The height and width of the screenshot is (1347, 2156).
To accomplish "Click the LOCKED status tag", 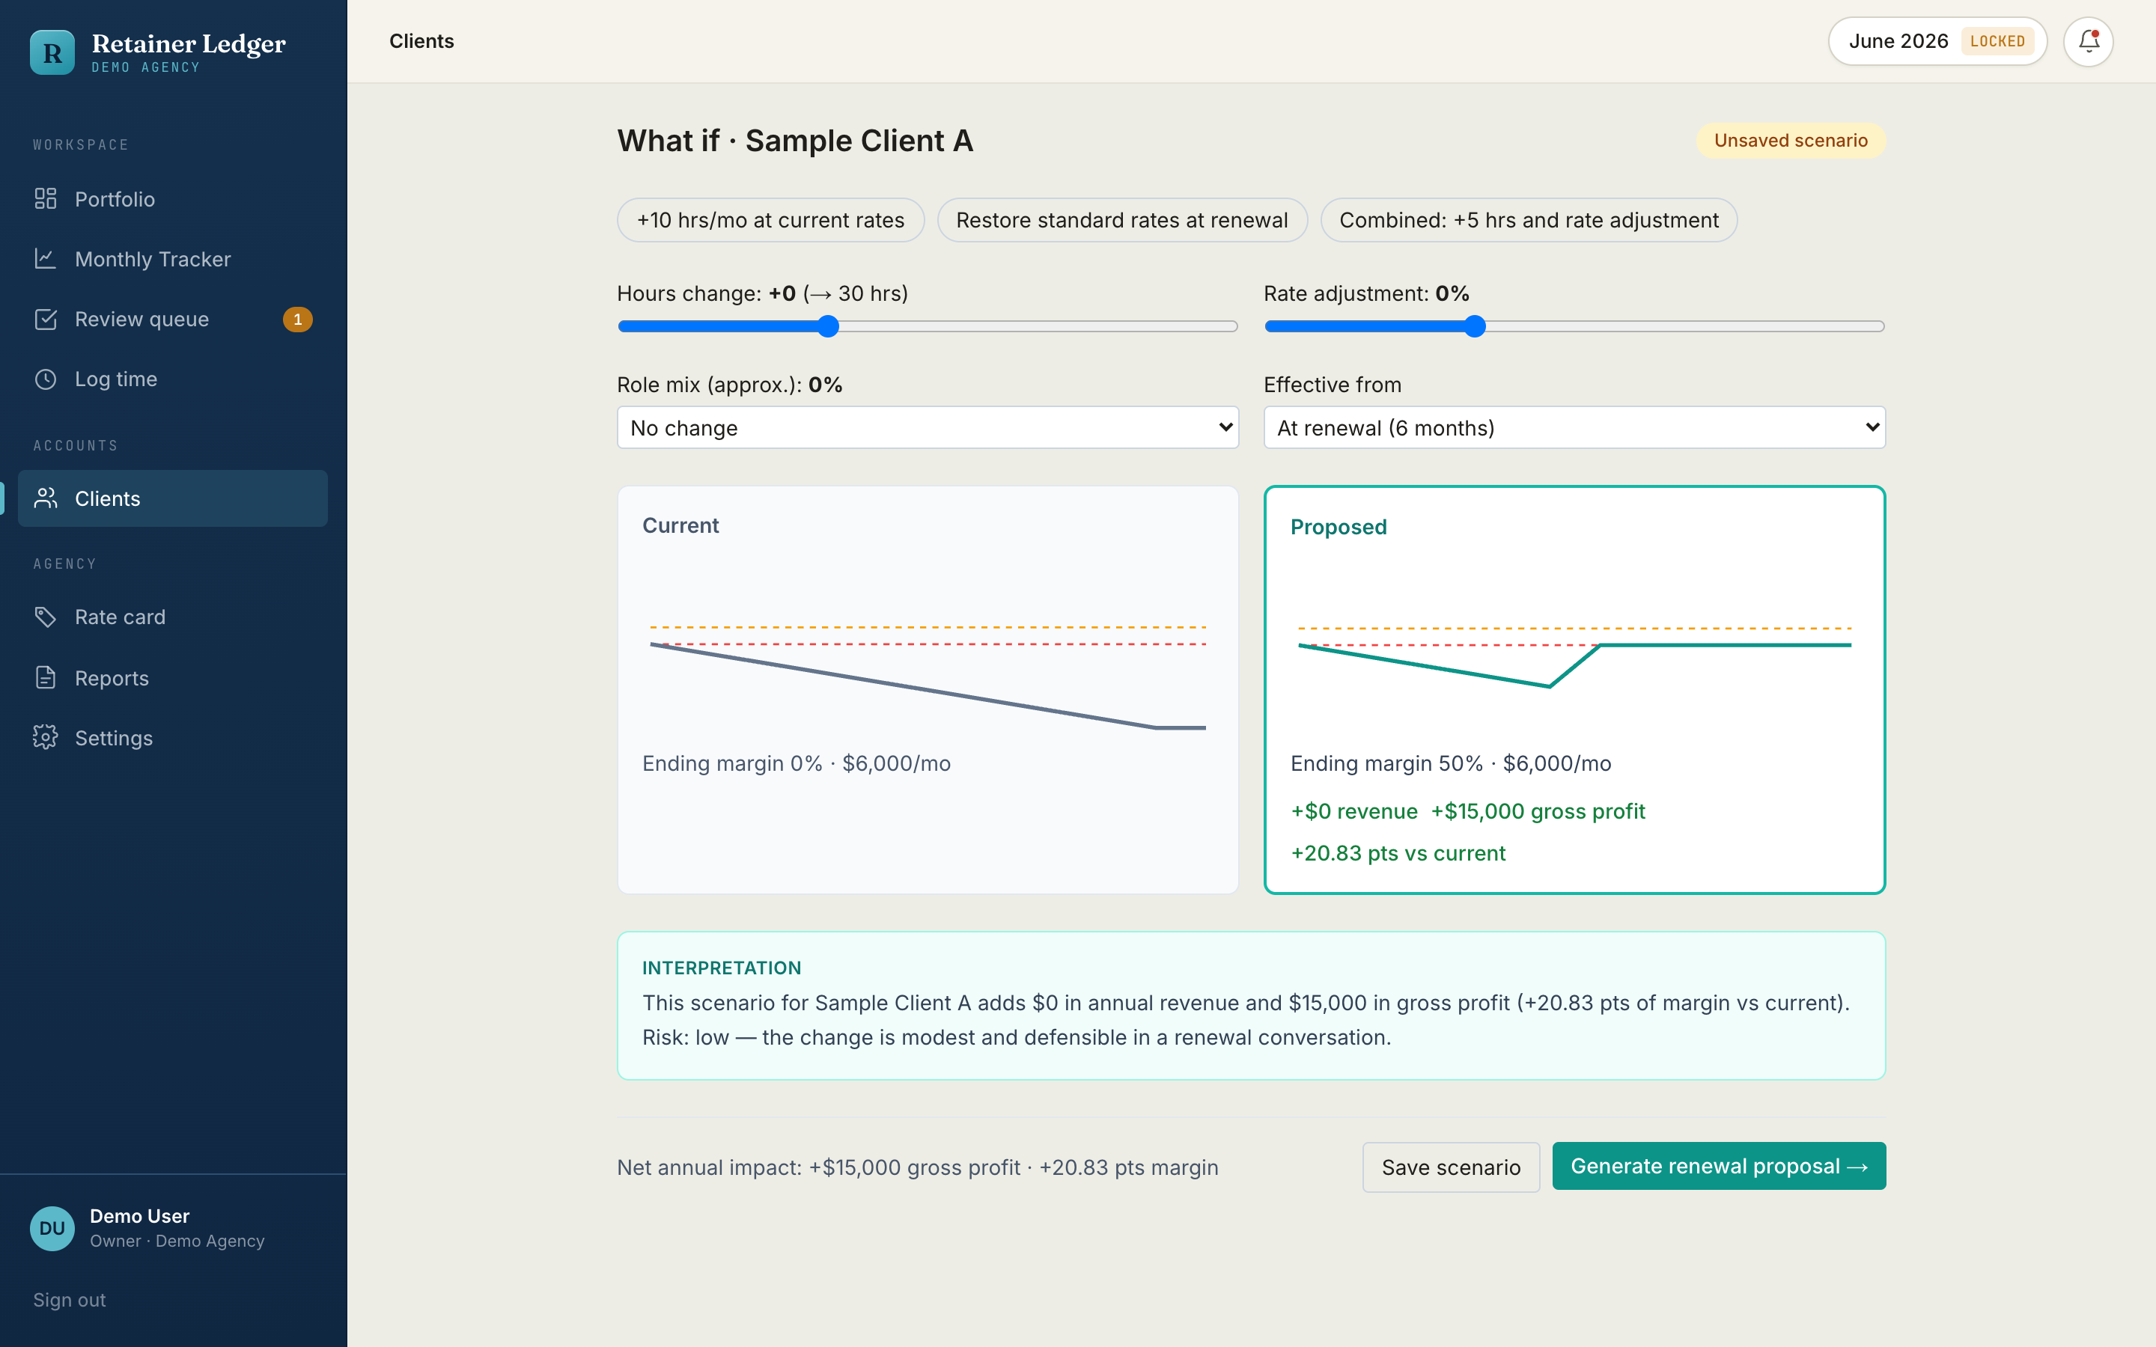I will click(1997, 41).
